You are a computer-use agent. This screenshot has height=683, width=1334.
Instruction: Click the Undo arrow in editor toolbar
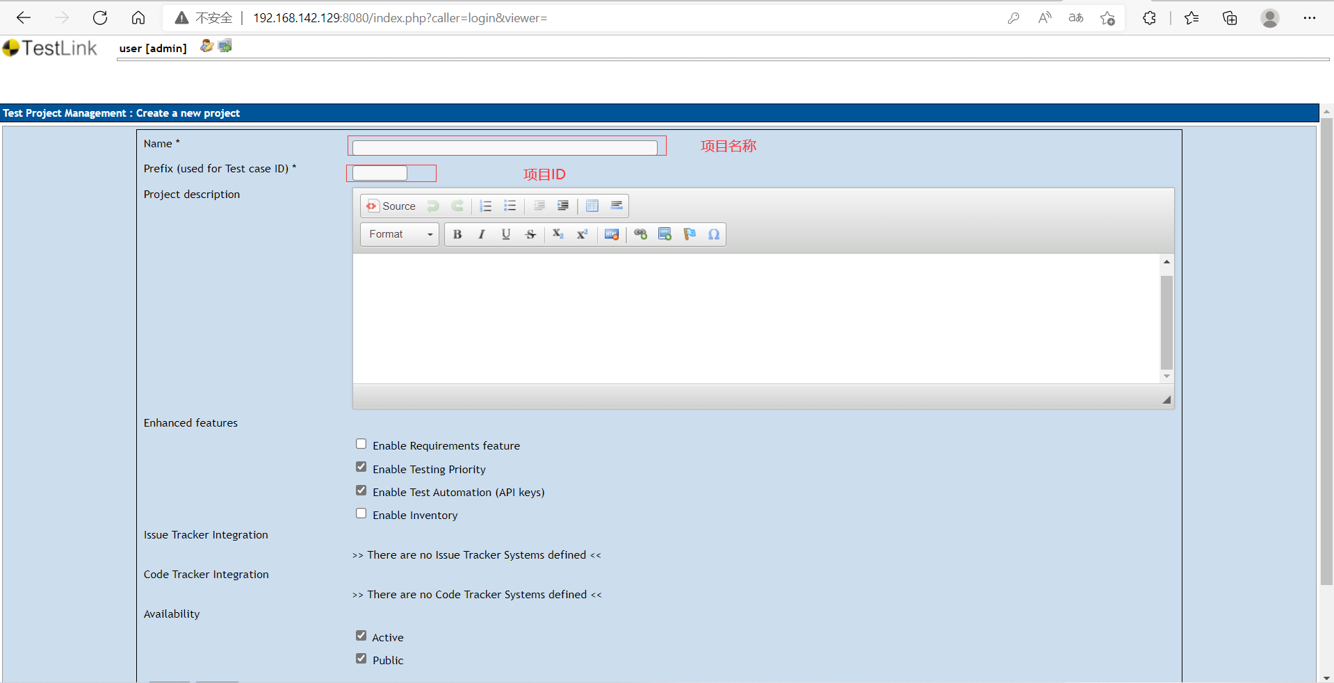pyautogui.click(x=433, y=206)
